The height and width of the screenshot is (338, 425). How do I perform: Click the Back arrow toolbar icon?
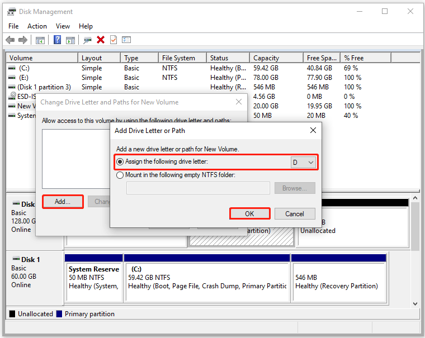point(10,40)
